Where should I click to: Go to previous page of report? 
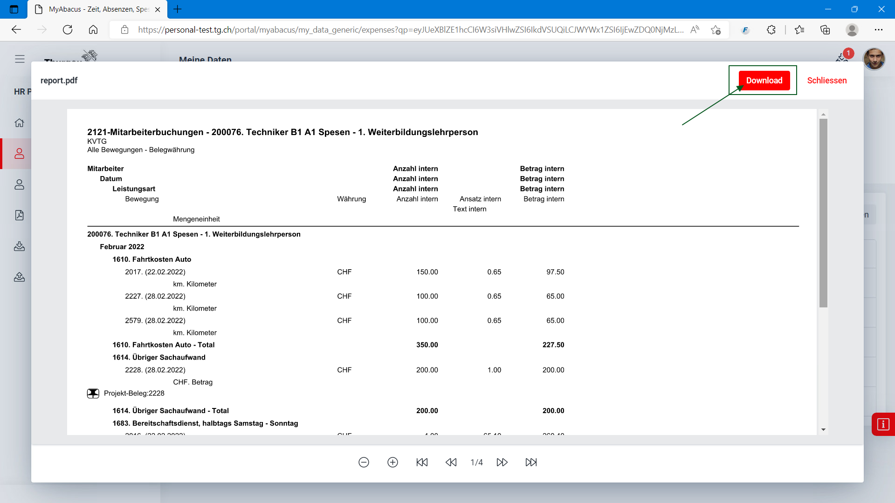[x=451, y=462]
